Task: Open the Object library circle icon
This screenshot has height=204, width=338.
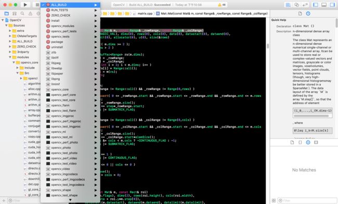Action: [308, 142]
